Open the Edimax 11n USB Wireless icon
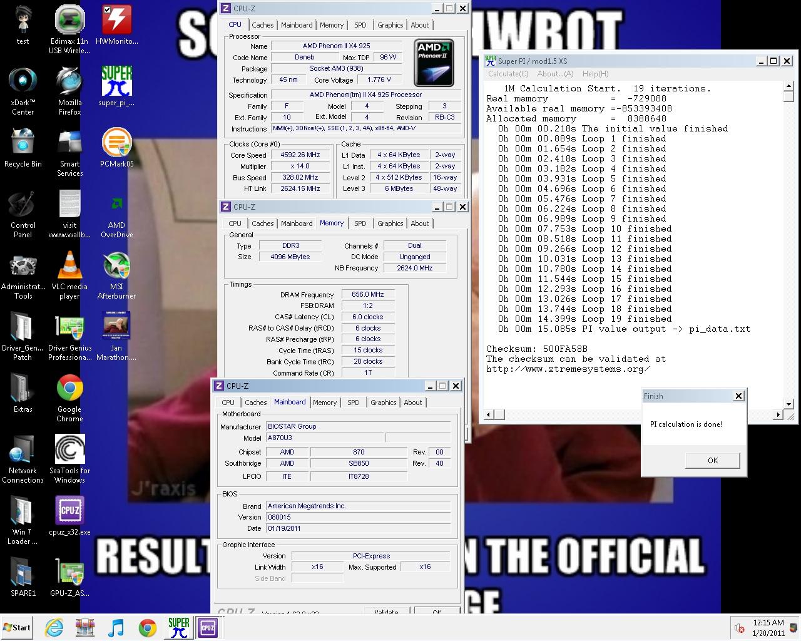This screenshot has height=641, width=801. [x=69, y=29]
